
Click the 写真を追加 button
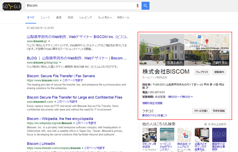click(x=219, y=111)
